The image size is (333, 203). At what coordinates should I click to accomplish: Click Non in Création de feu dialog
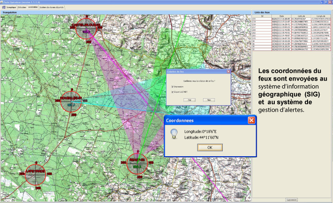(209, 100)
